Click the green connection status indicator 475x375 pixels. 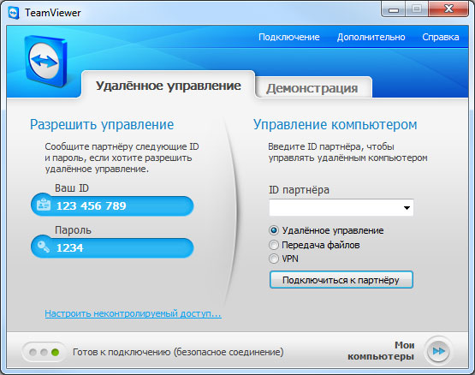tap(55, 352)
